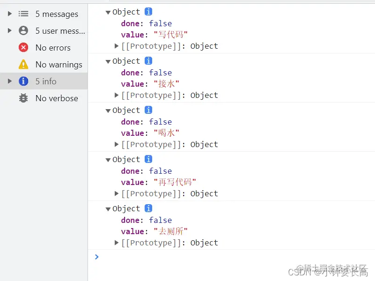The width and height of the screenshot is (375, 281).
Task: Click the user avatar icon beside 5 user messages
Action: (23, 30)
